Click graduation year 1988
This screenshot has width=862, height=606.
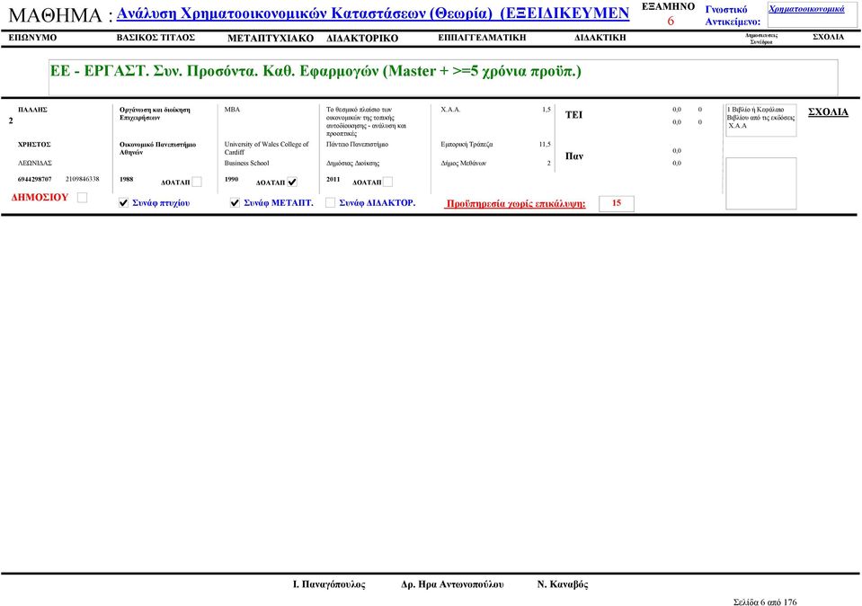(127, 179)
